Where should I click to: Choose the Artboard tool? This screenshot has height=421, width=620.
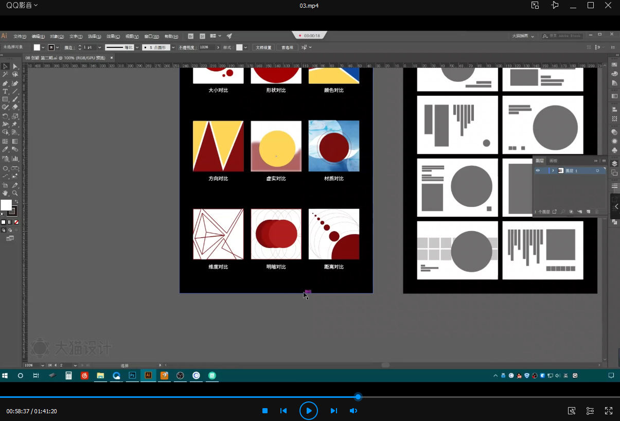coord(5,185)
